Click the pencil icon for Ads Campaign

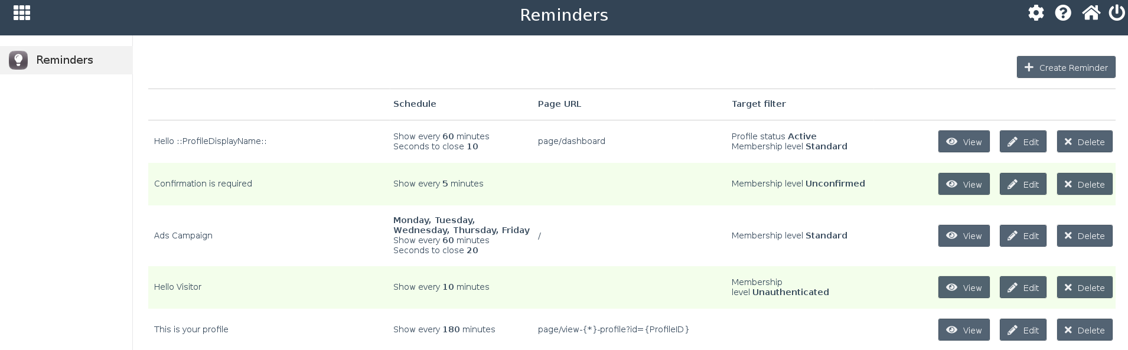coord(1012,235)
